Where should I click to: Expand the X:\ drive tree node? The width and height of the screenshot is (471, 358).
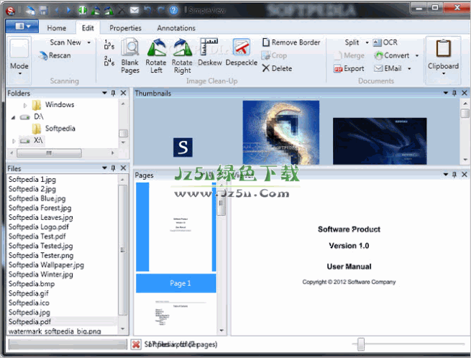pos(14,141)
